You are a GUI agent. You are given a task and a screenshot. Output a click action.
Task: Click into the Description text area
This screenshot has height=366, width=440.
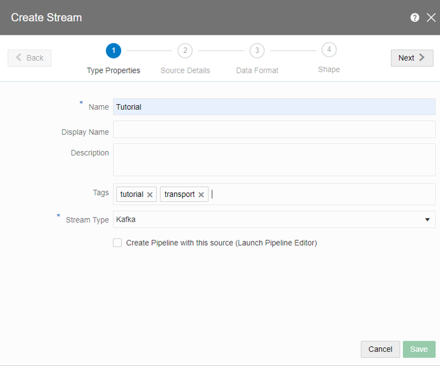coord(274,160)
